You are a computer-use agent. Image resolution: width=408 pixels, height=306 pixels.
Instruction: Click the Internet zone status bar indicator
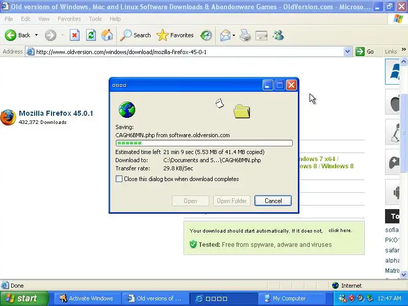pyautogui.click(x=347, y=286)
